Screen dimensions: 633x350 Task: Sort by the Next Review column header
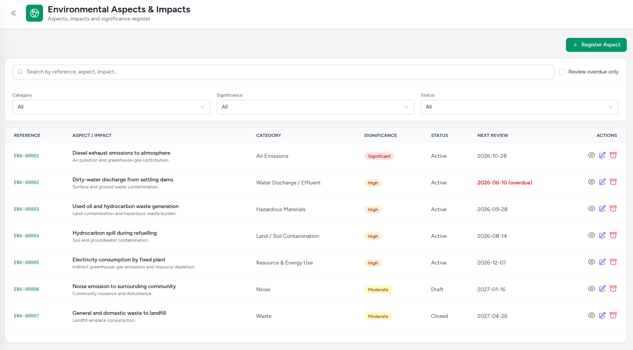pos(492,135)
